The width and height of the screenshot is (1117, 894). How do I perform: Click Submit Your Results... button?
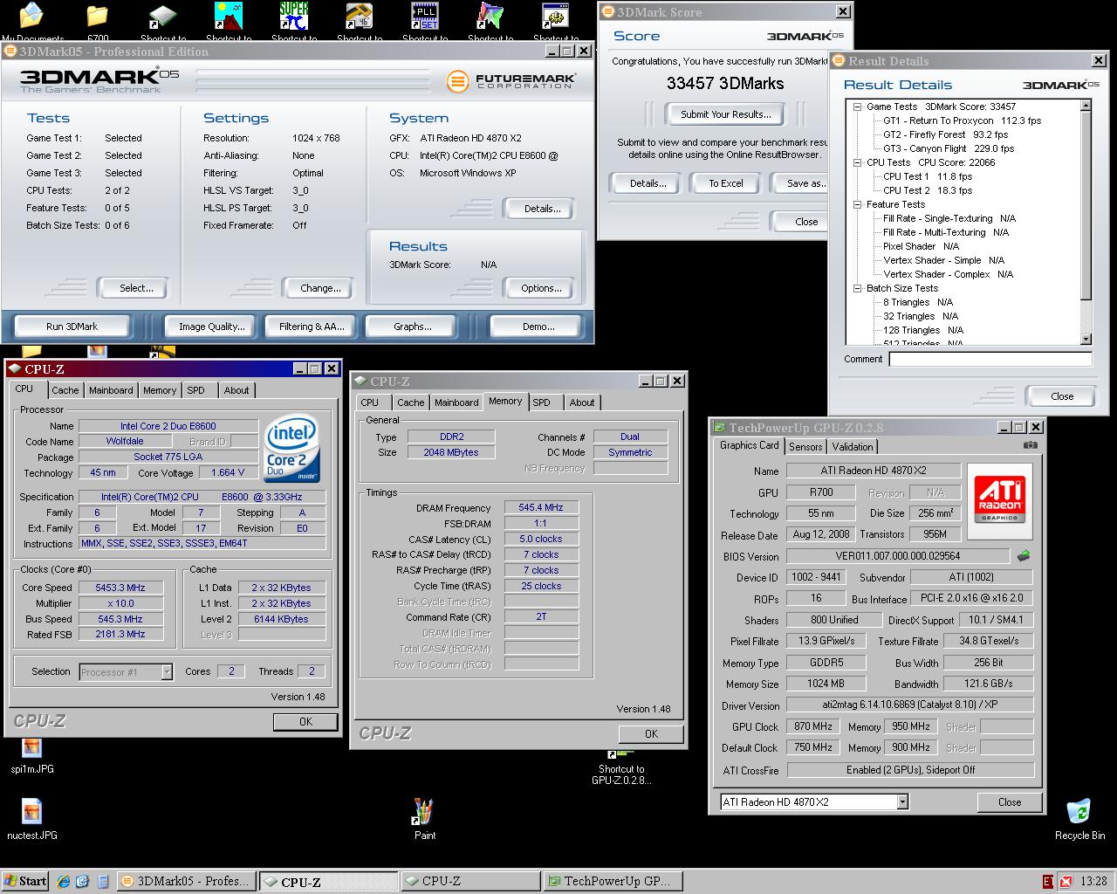(x=726, y=114)
